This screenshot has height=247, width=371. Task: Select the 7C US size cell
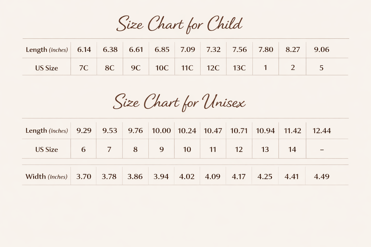coord(84,68)
